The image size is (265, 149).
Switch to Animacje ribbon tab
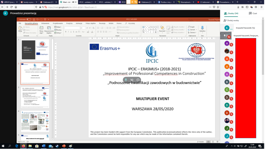pos(79,23)
